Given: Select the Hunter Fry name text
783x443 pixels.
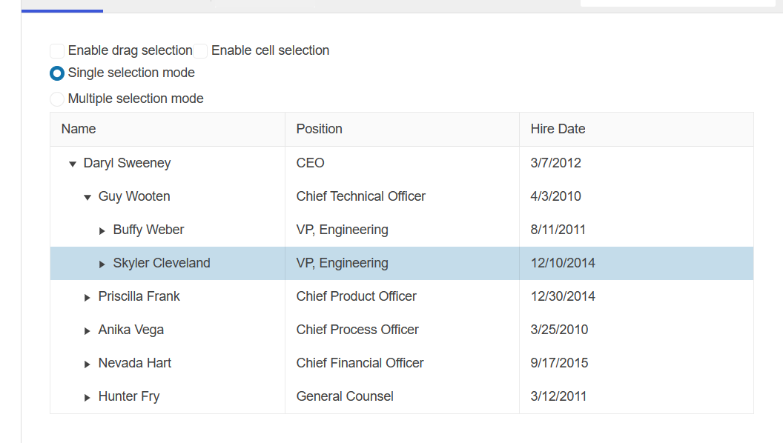Looking at the screenshot, I should (x=129, y=396).
